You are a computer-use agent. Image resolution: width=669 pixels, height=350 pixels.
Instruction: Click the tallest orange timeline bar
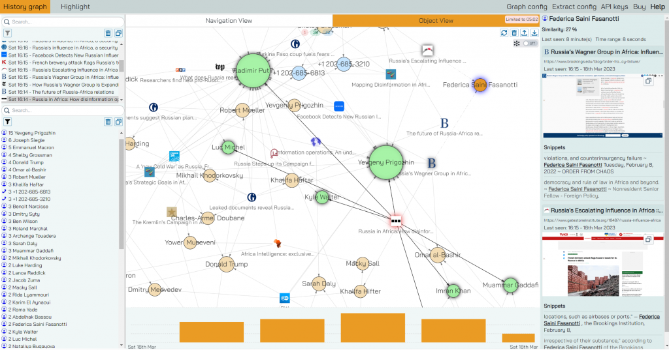tap(372, 327)
